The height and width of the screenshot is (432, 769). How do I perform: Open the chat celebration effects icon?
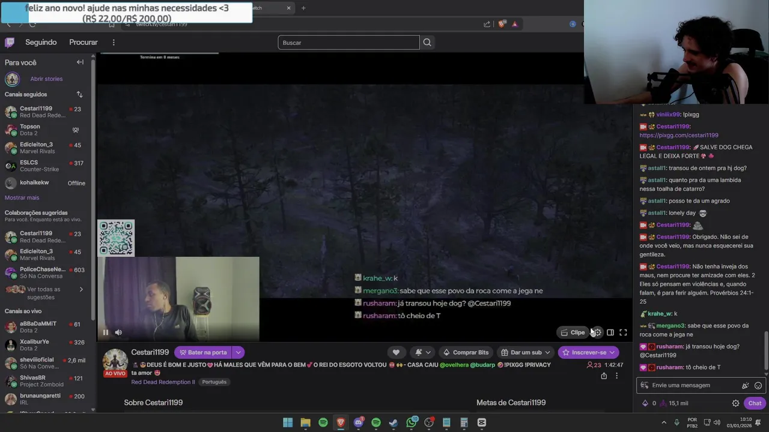click(x=745, y=385)
